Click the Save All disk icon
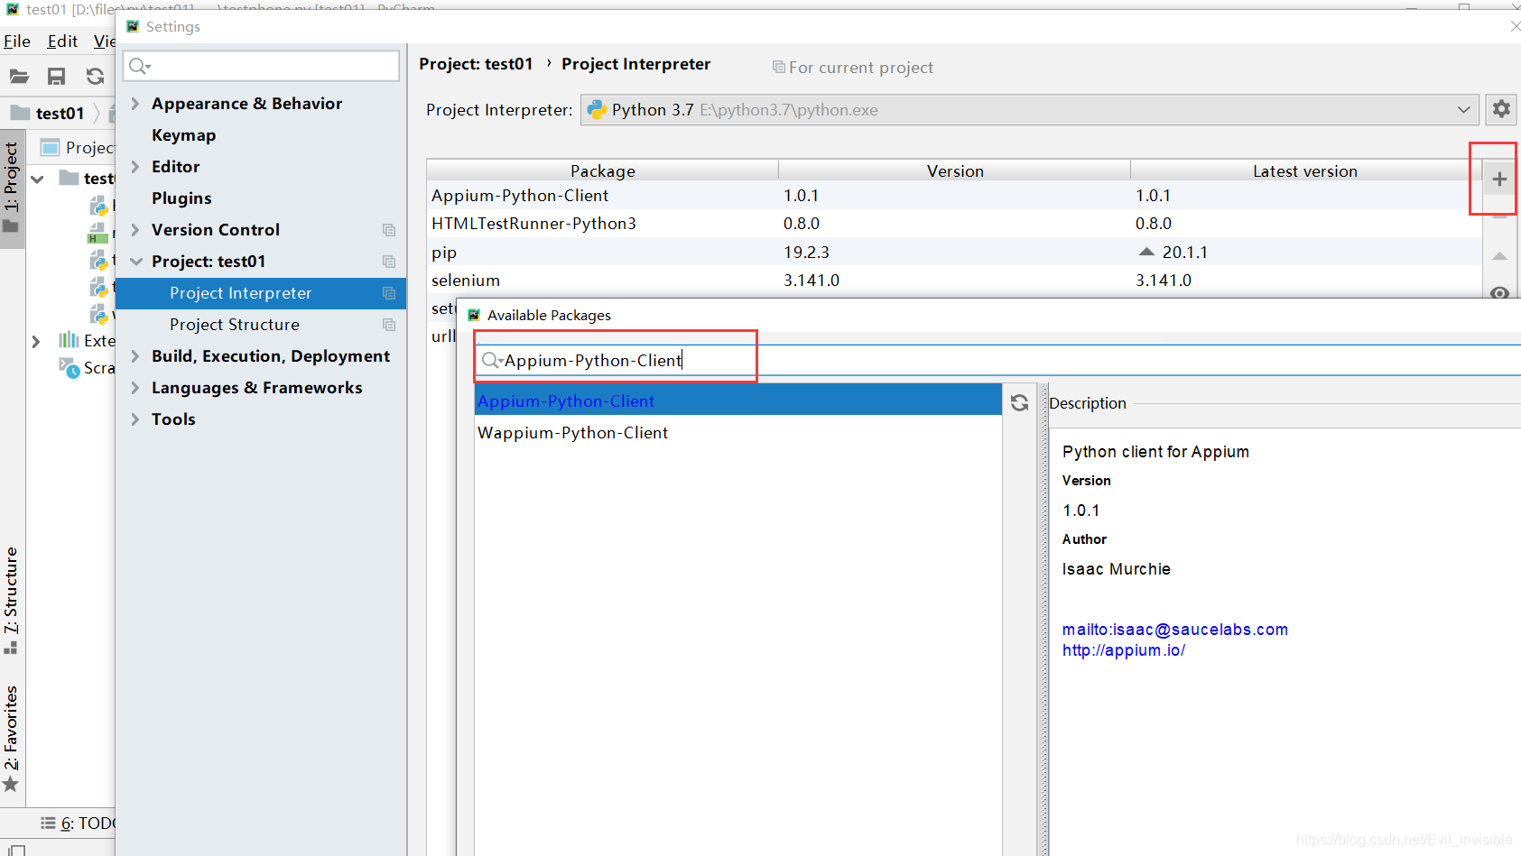The image size is (1521, 856). tap(57, 77)
